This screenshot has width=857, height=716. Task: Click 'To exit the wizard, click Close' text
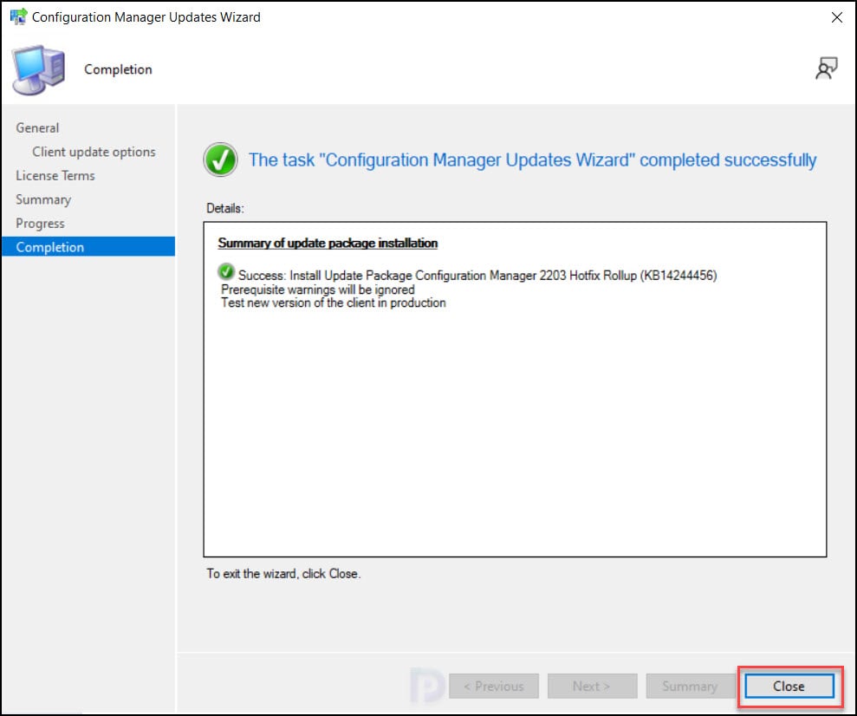coord(283,573)
